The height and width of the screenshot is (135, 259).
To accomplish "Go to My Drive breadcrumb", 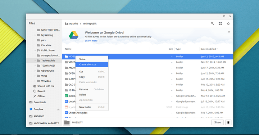I will point(73,24).
